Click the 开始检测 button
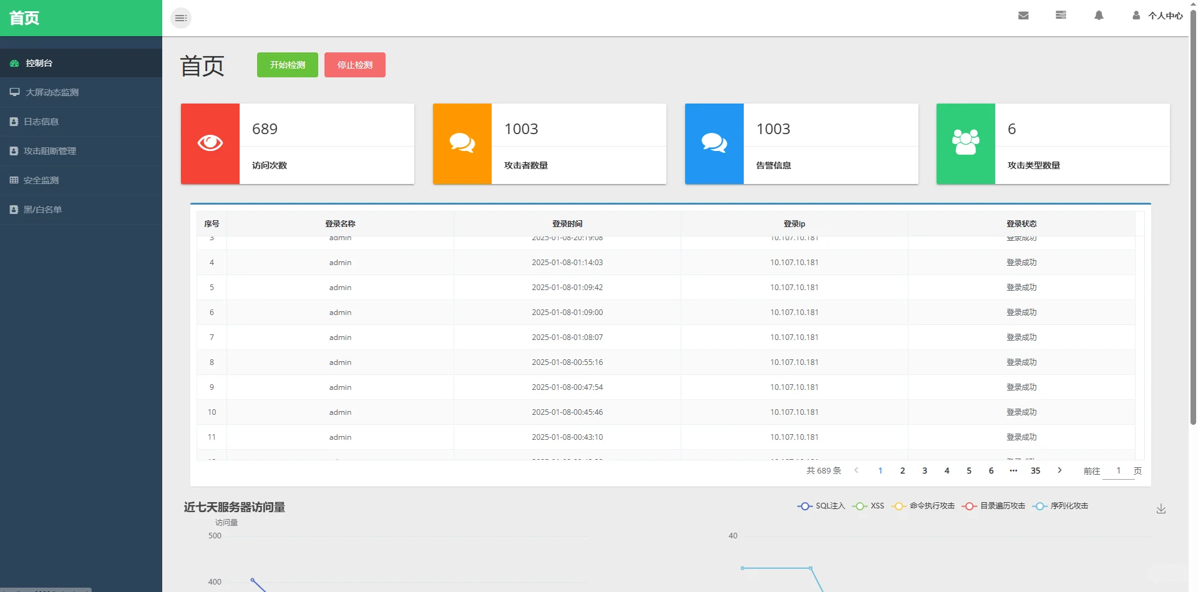The image size is (1198, 592). (287, 64)
